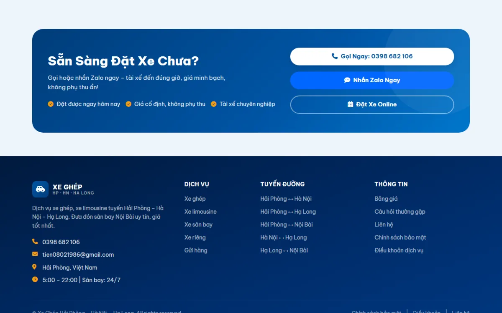Viewport: 502px width, 313px height.
Task: Click the Gọi Ngay: 0398 682 106 button
Action: point(372,56)
